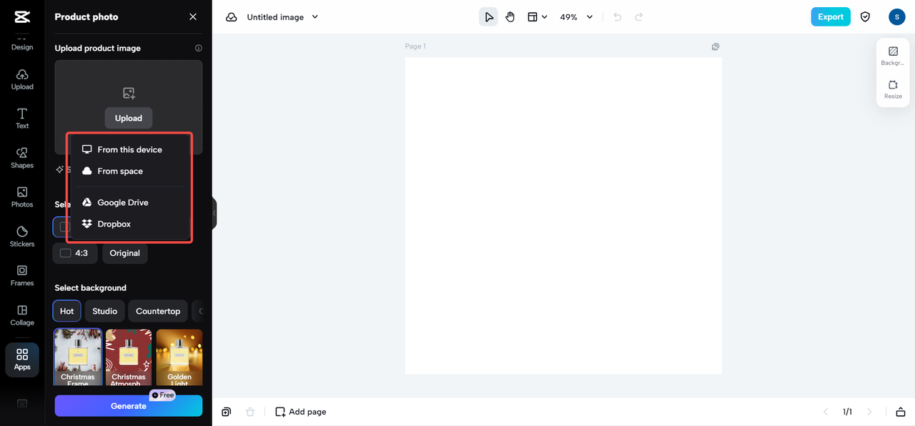Click the add-image icon in upload area
This screenshot has width=915, height=426.
coord(129,93)
